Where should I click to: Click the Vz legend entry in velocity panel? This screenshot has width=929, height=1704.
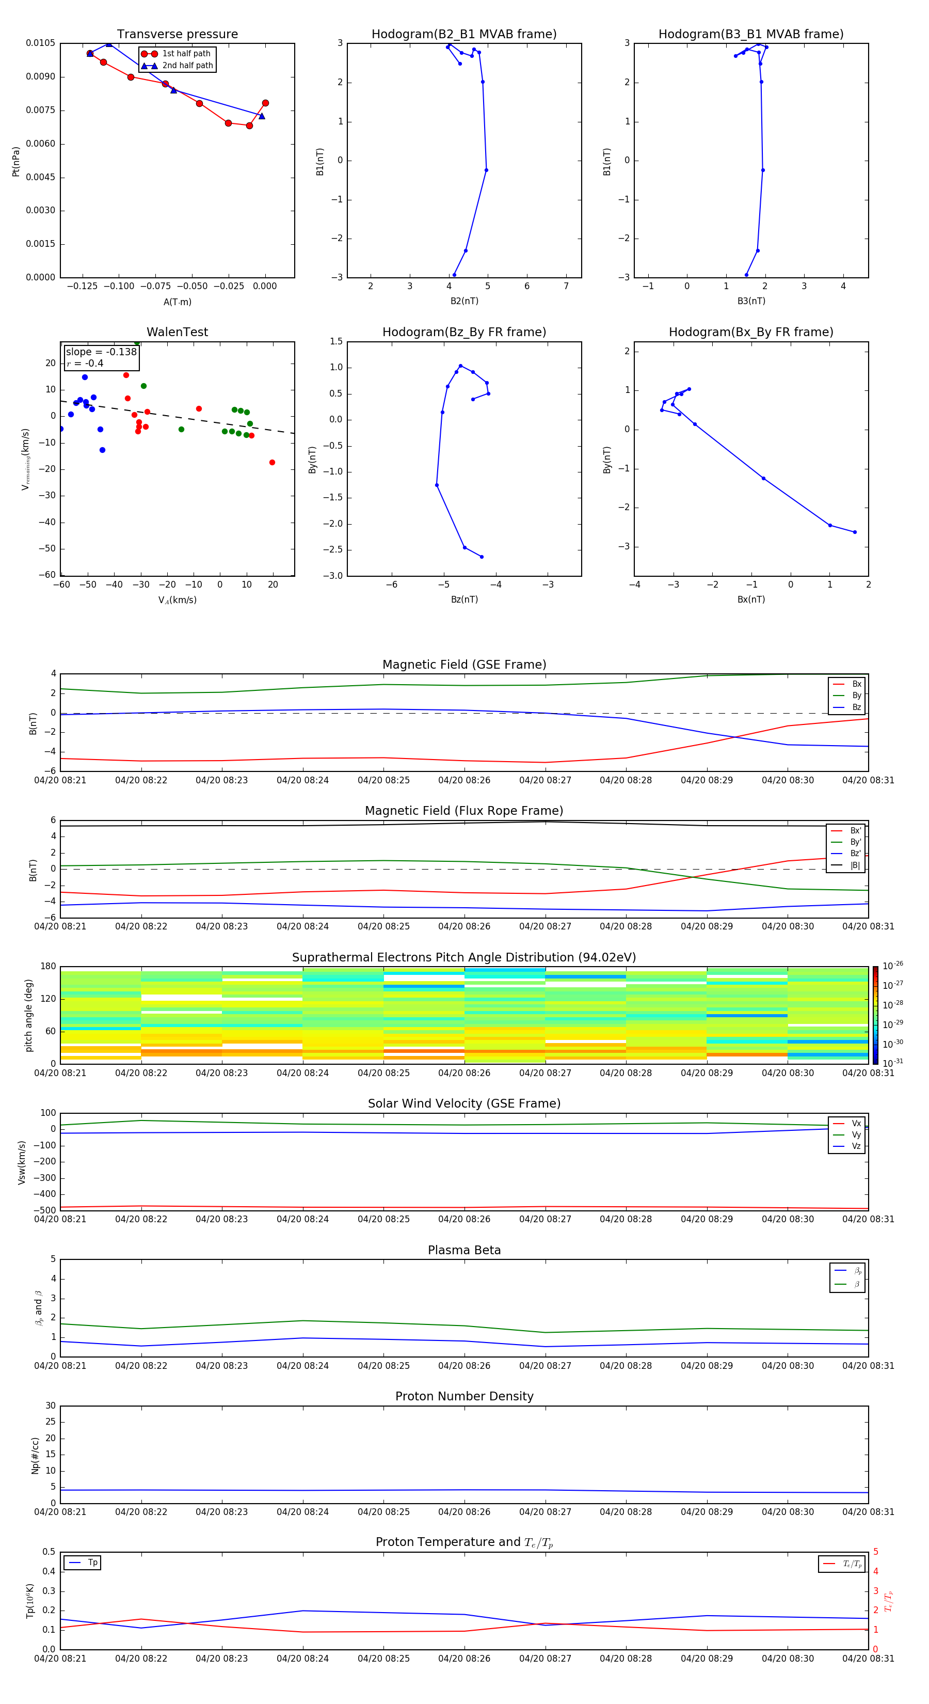coord(847,1146)
